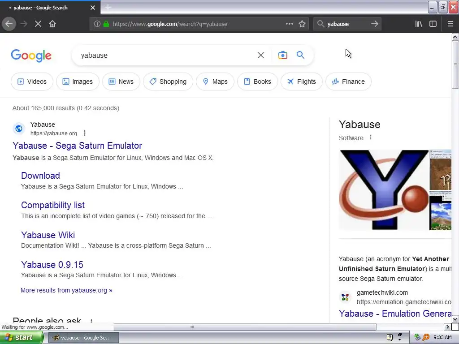Click the gametechwiki.com source name
This screenshot has width=459, height=344.
pyautogui.click(x=382, y=292)
